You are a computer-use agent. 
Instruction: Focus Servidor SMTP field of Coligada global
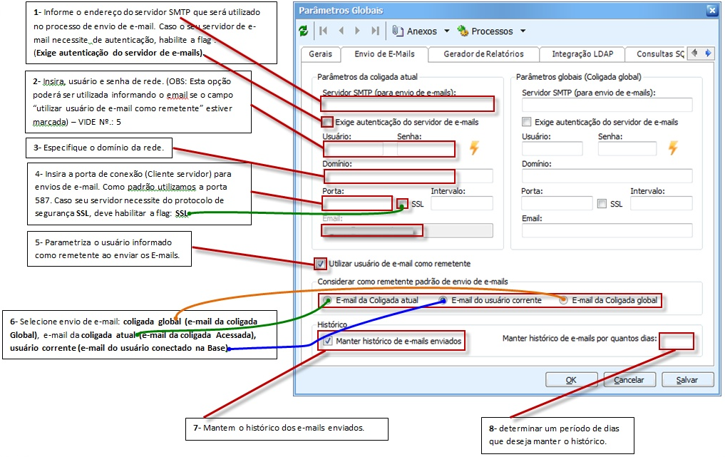click(x=607, y=105)
